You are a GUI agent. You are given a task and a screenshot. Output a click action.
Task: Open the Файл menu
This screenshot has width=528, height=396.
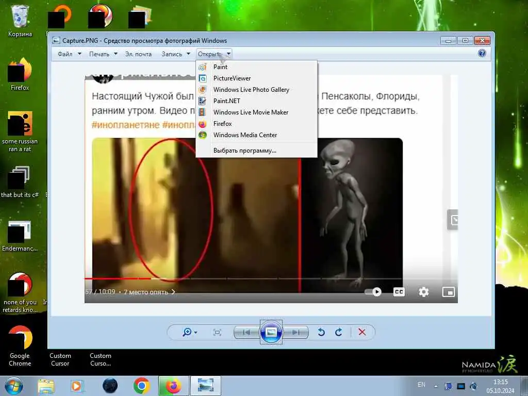click(x=69, y=54)
